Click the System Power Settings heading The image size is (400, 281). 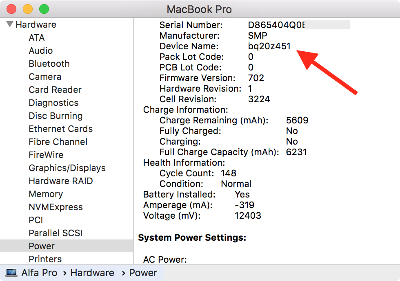192,238
